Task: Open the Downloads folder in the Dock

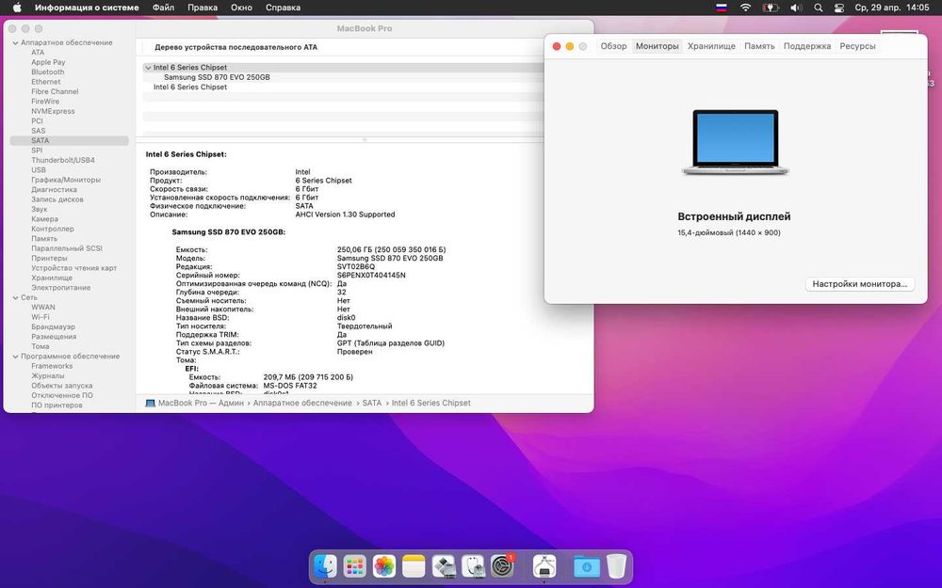Action: pos(586,565)
